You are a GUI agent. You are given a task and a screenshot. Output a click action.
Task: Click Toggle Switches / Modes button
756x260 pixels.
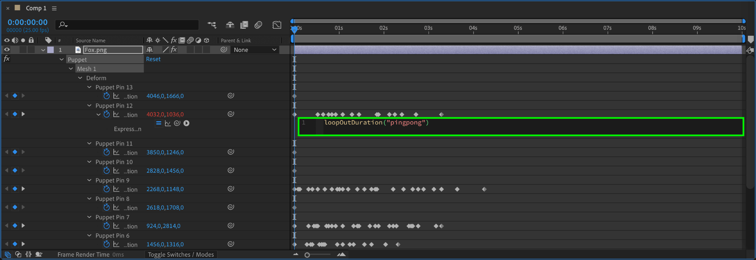pyautogui.click(x=181, y=254)
